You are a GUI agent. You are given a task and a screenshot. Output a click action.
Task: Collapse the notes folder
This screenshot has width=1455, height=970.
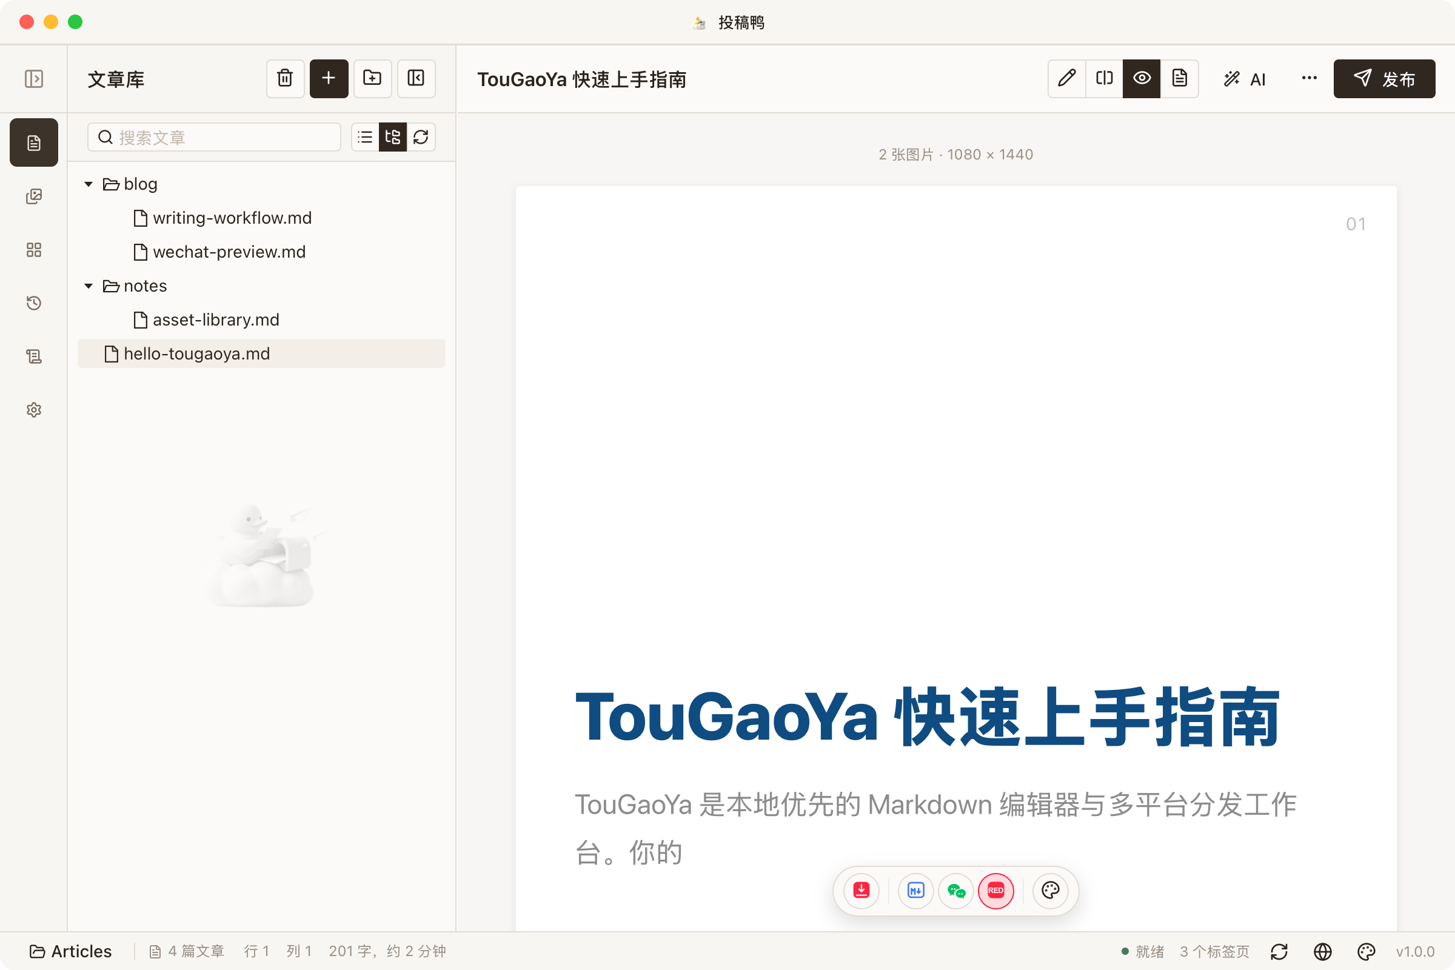(89, 286)
